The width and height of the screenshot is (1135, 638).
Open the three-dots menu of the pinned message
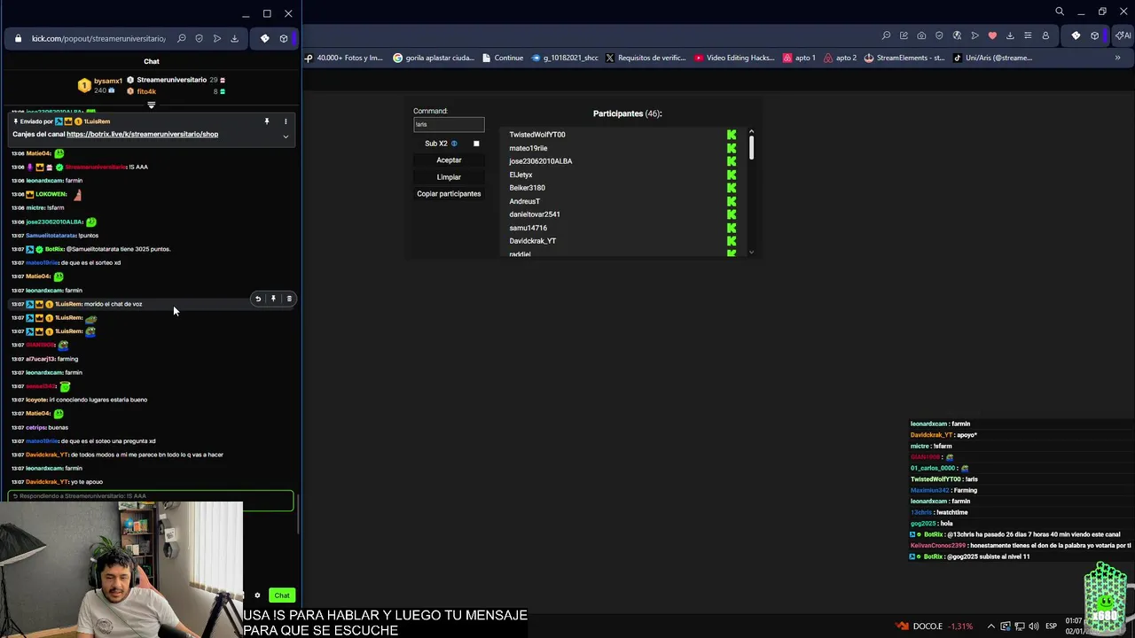tap(286, 121)
